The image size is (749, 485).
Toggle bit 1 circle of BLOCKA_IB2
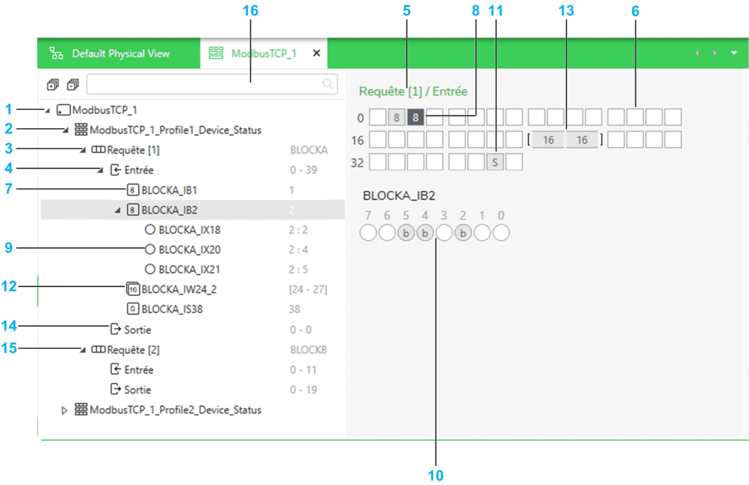(482, 233)
